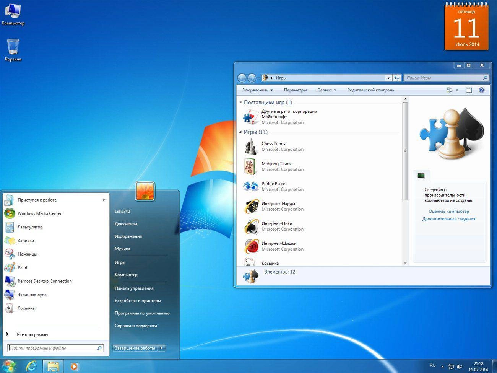Click the Поиск: Игры search box
Viewport: 497px width, 373px height.
coord(446,78)
